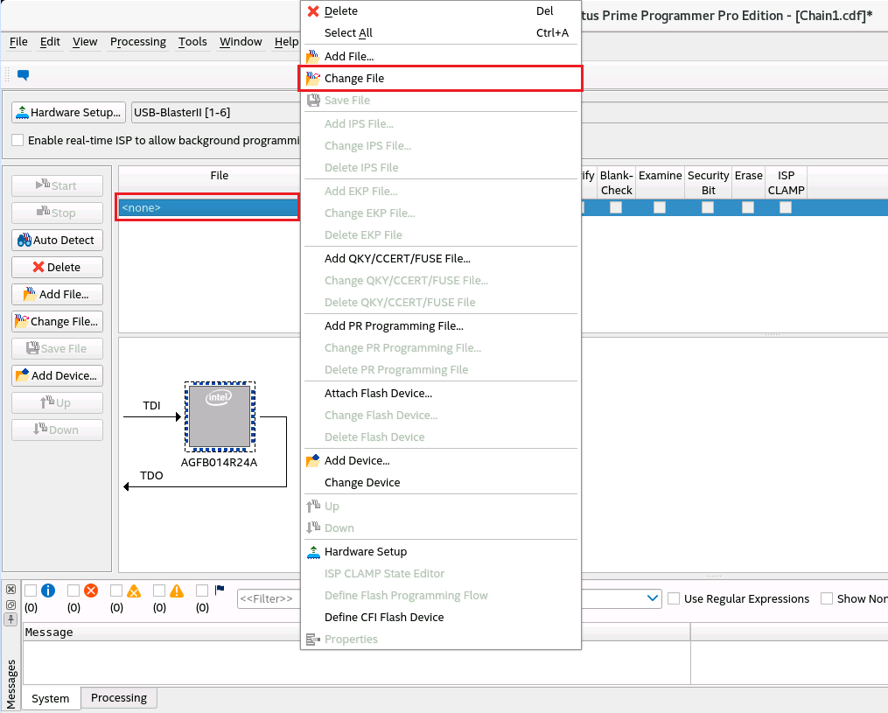The image size is (888, 713).
Task: Click the Warning triangle filter icon
Action: click(x=177, y=591)
